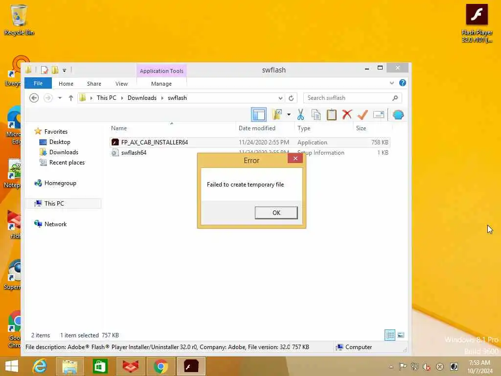Select Homegroup in navigation pane

coord(60,183)
